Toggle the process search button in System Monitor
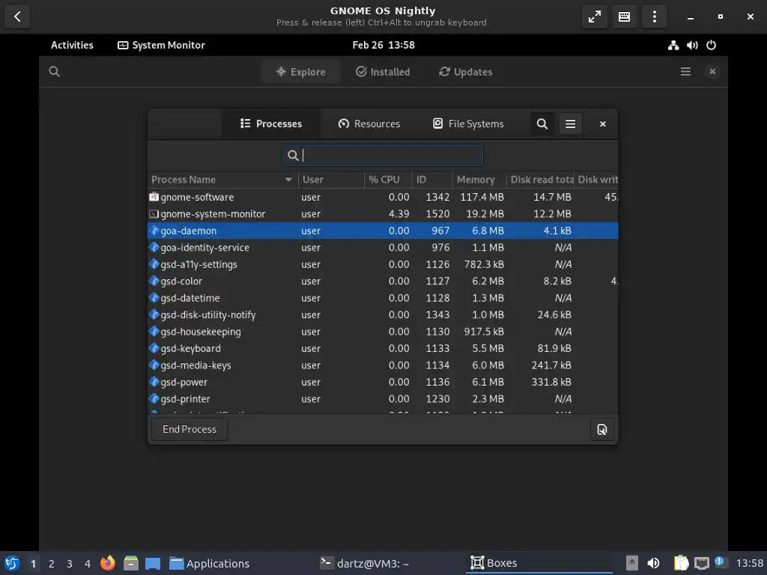This screenshot has width=767, height=575. pyautogui.click(x=542, y=124)
